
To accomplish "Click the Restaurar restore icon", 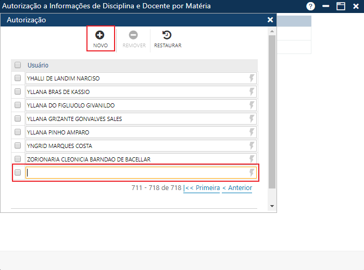I will pos(167,35).
